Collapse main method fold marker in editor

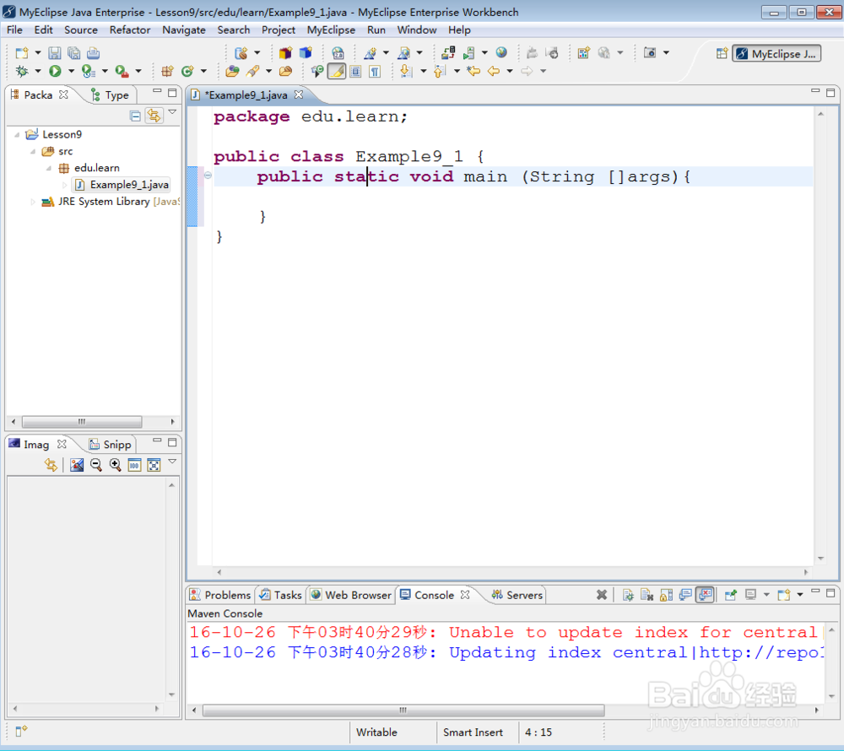[x=208, y=175]
